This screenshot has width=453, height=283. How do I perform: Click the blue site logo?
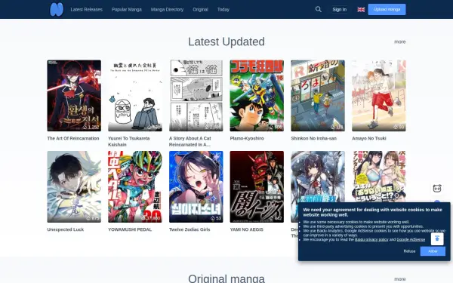click(57, 9)
